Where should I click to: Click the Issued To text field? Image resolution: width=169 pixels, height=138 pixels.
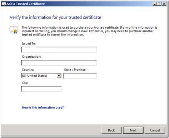[59, 50]
